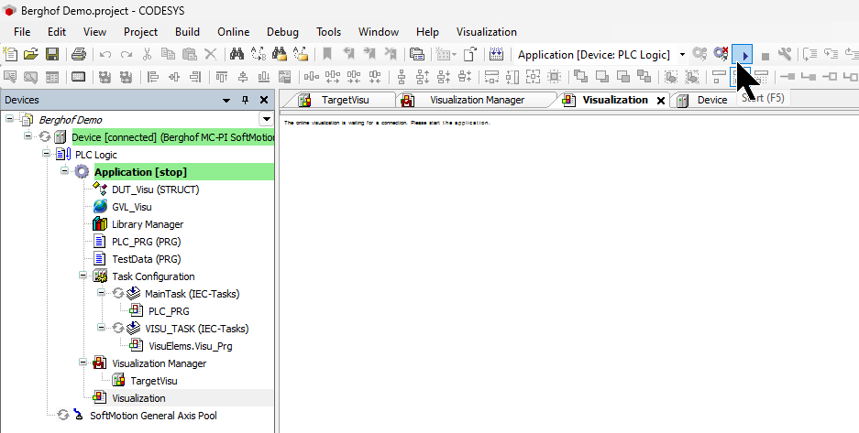Open the Window menu
The image size is (859, 433).
pos(379,32)
